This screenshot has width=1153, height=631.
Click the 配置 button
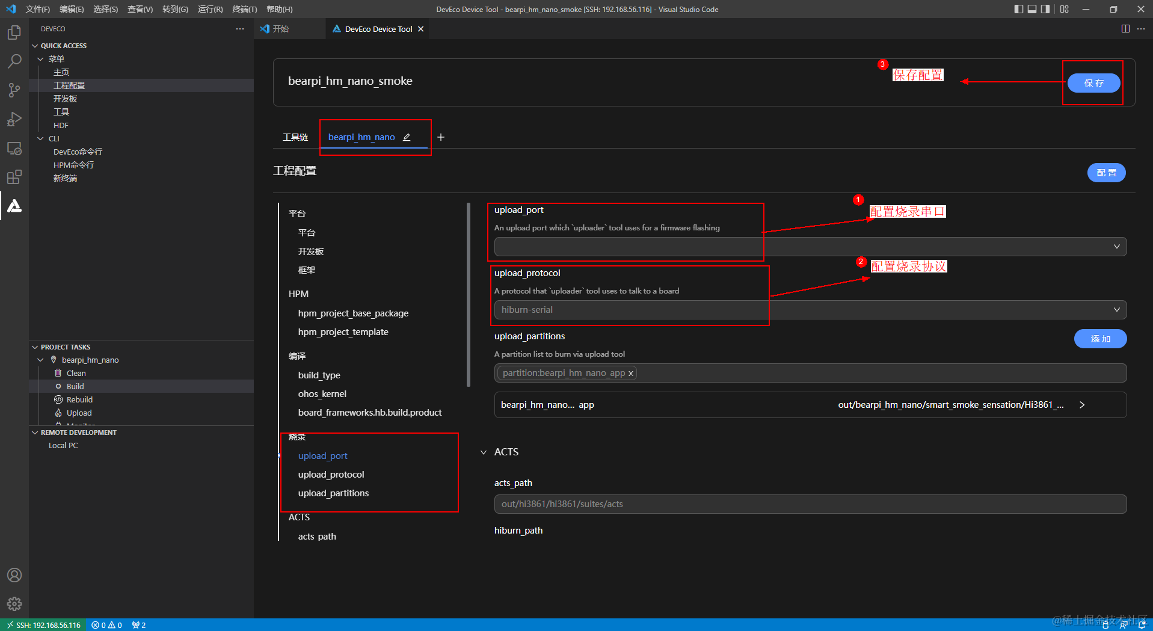1106,173
